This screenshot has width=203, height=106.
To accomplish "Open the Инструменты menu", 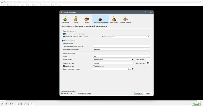I will point(45,5).
